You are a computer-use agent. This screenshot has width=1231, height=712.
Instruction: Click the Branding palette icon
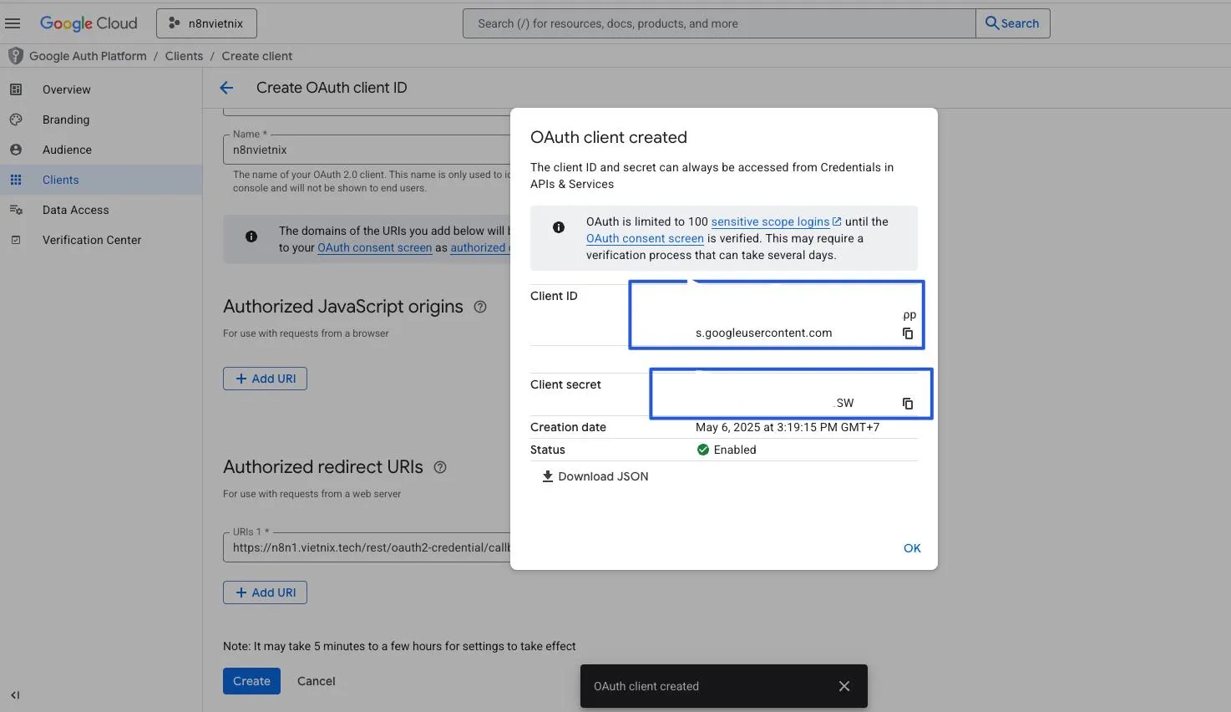point(16,120)
